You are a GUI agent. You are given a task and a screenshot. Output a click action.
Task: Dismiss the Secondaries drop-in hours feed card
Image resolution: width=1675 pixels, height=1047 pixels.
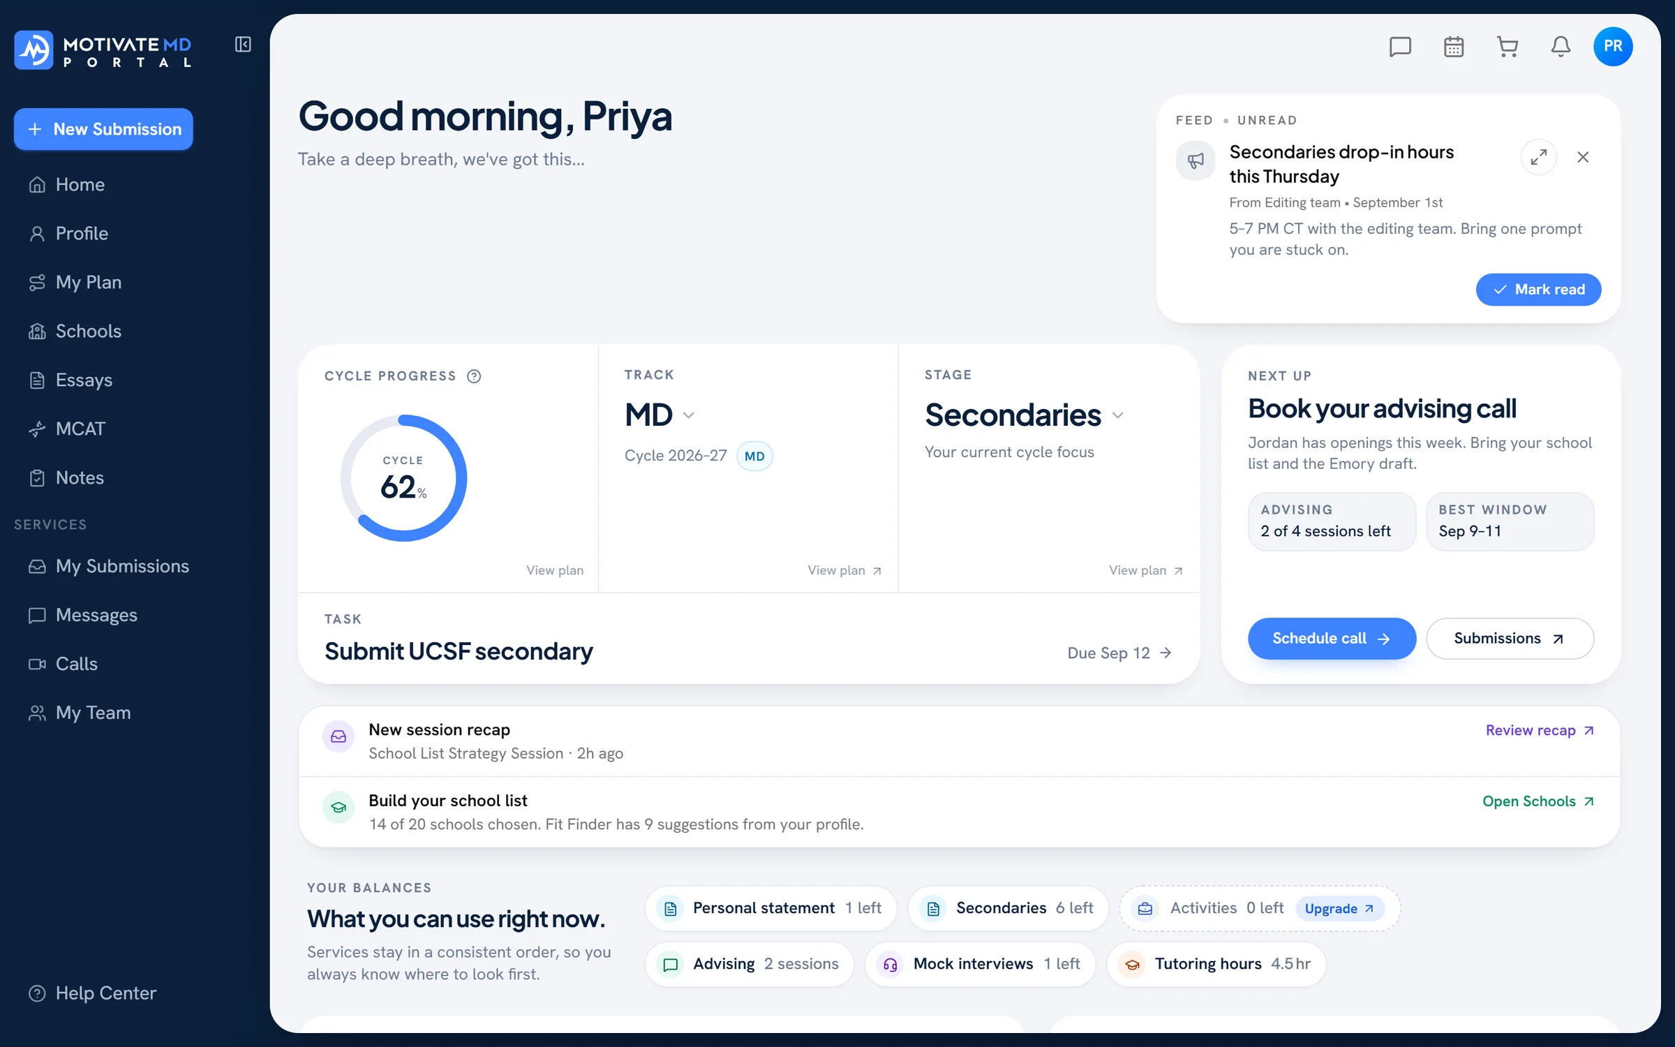pos(1583,157)
